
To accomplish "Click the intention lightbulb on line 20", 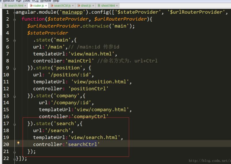I will pos(18,143).
